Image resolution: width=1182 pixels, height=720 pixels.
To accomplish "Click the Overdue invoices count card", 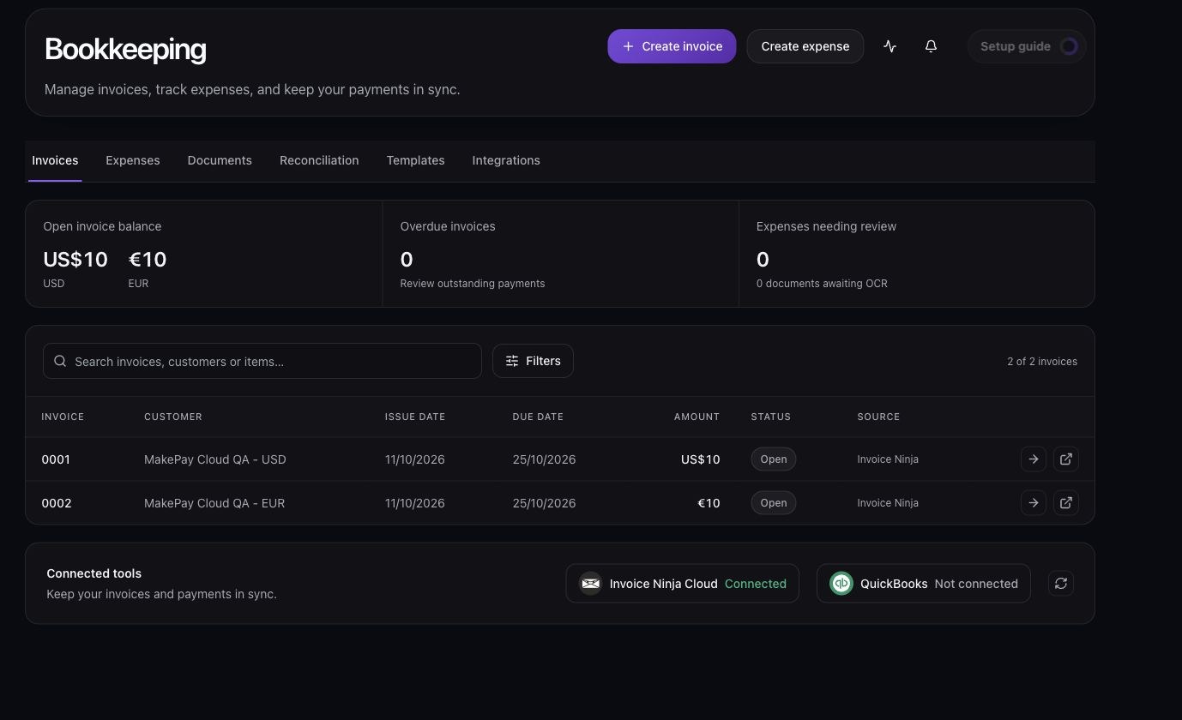I will click(x=560, y=254).
